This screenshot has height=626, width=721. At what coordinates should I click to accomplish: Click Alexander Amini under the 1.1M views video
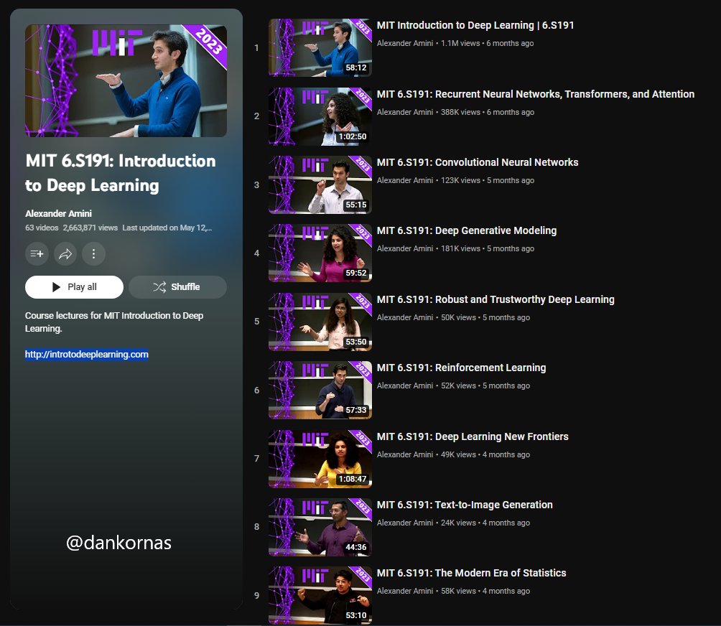coord(404,43)
